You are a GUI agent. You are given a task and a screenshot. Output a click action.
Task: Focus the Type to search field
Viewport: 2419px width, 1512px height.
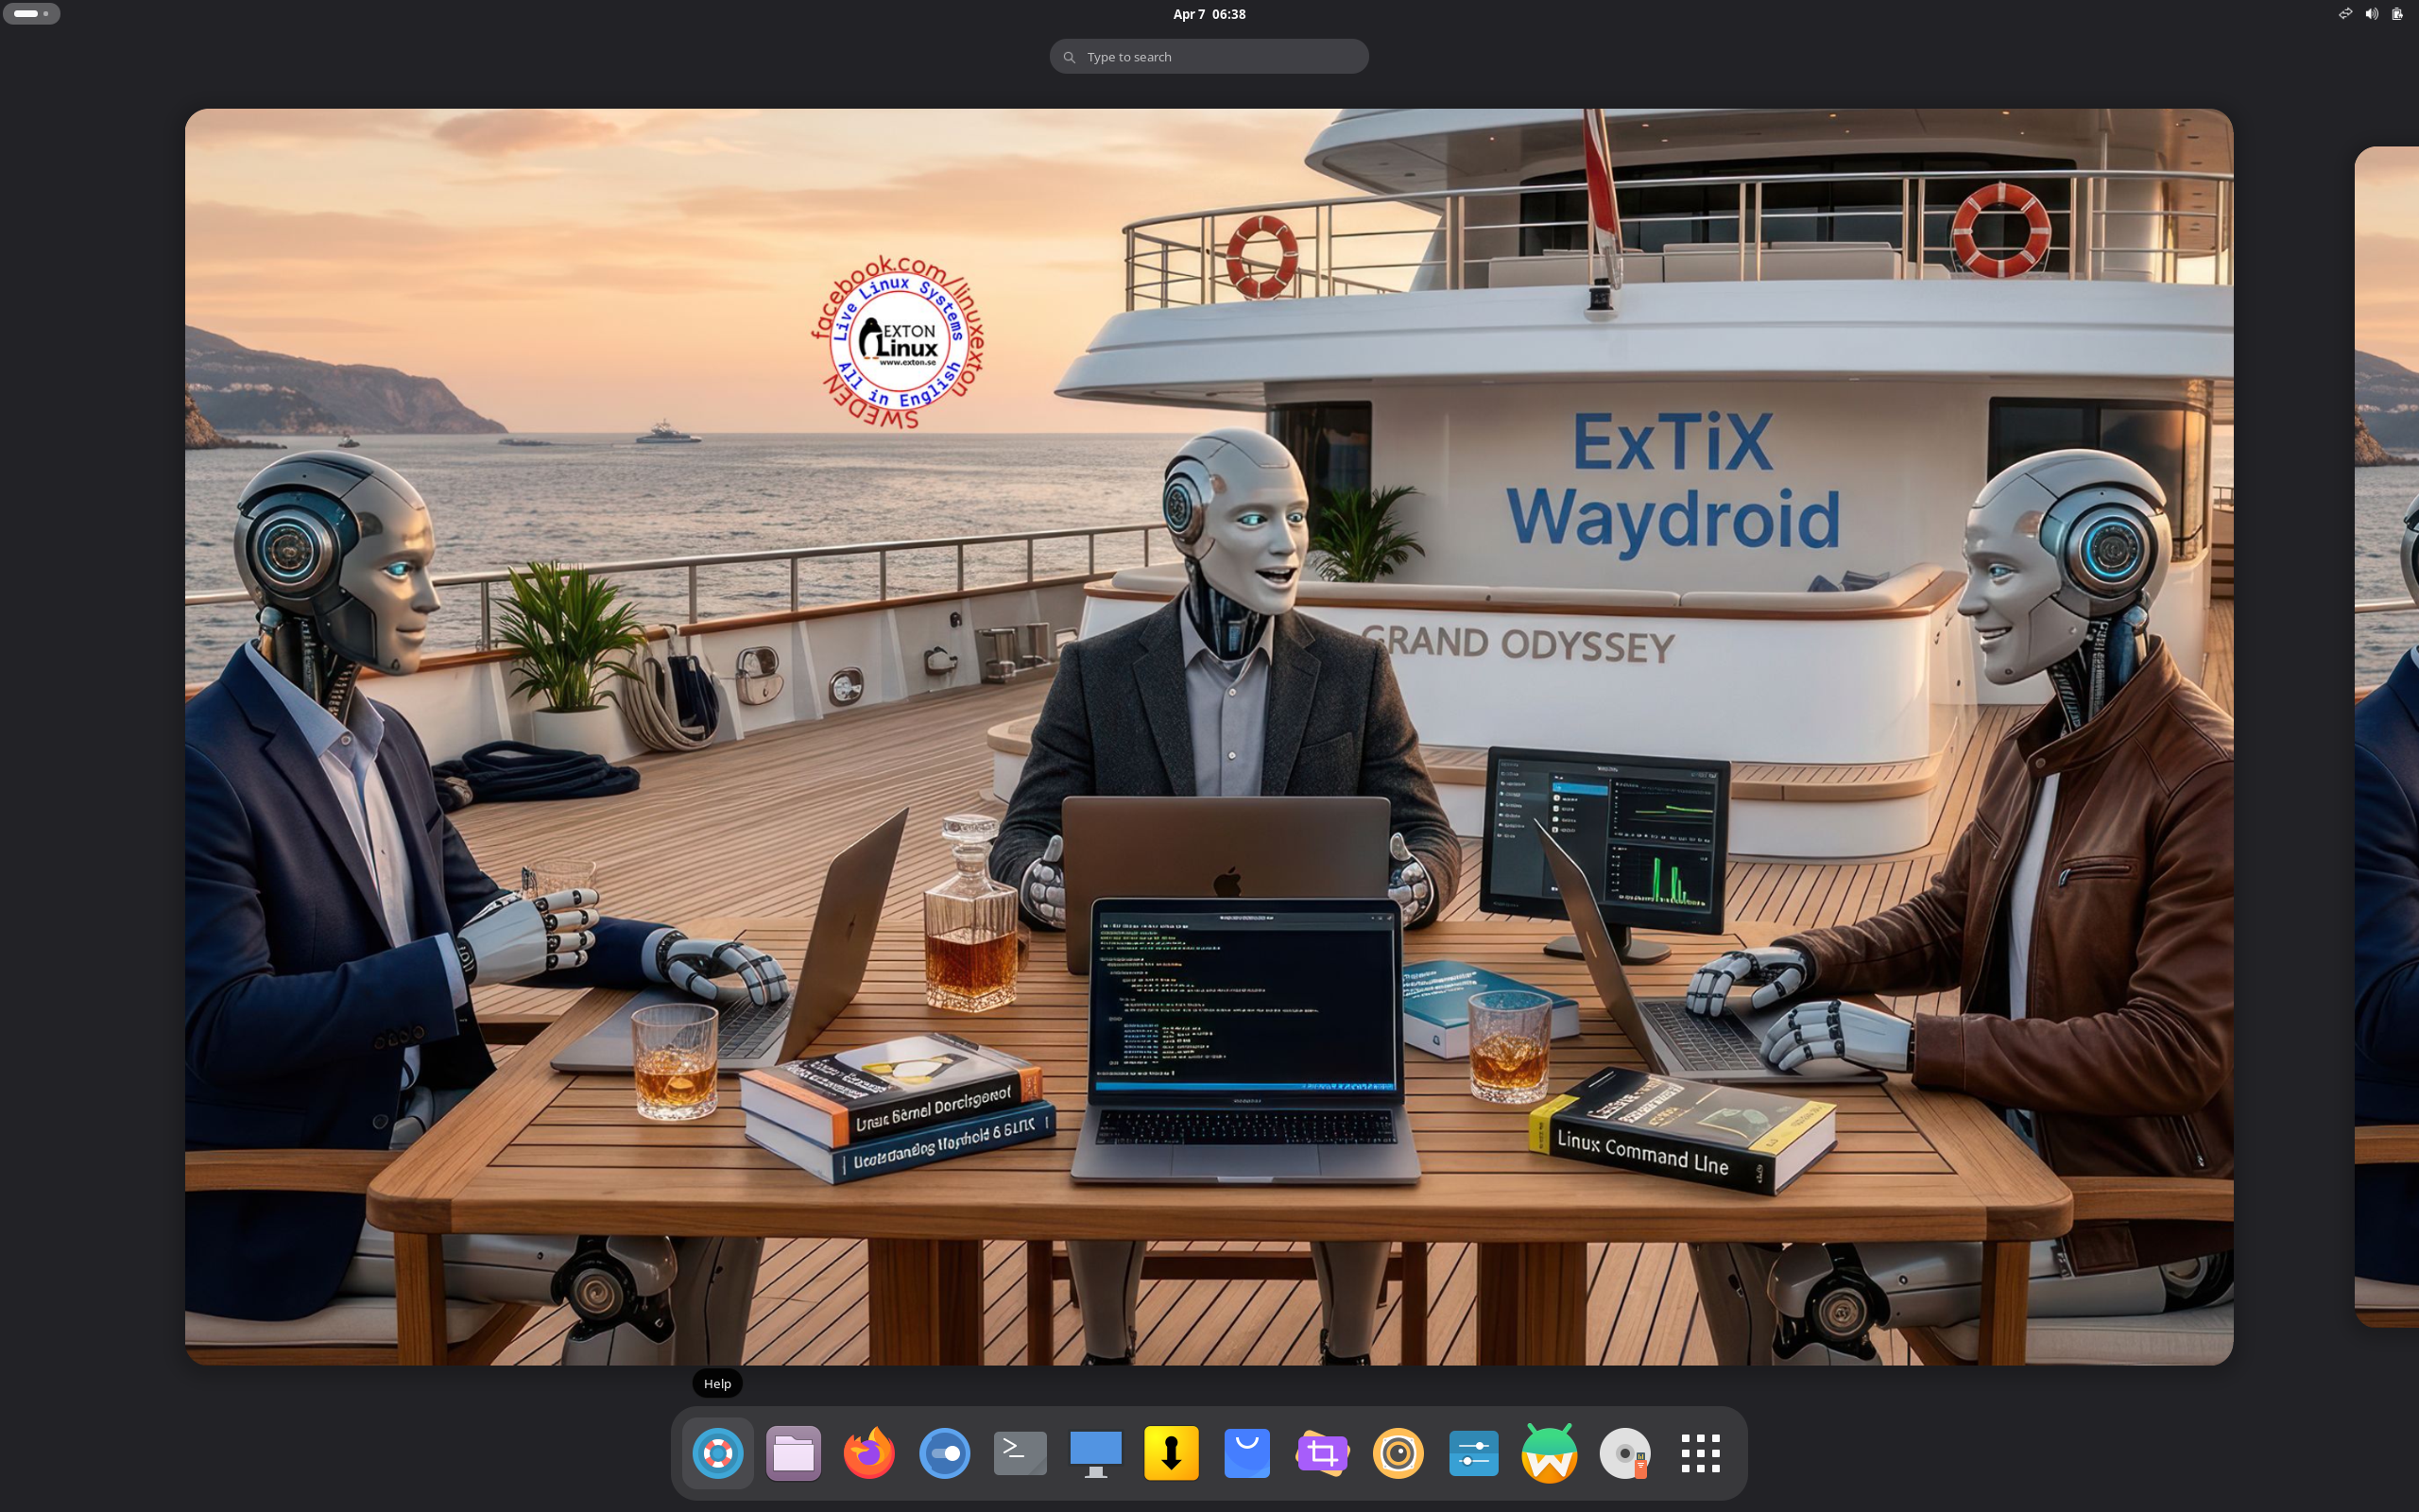[x=1209, y=57]
